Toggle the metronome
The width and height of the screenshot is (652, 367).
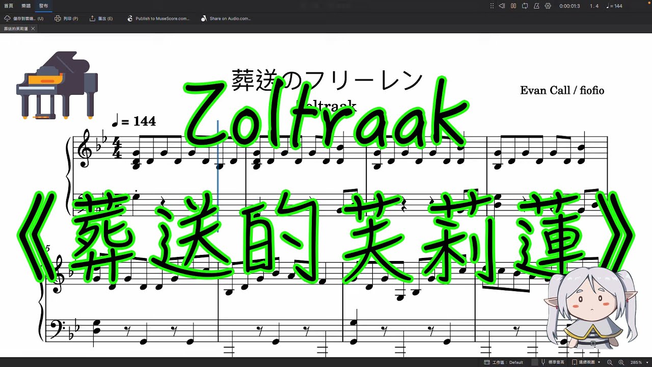(x=536, y=6)
